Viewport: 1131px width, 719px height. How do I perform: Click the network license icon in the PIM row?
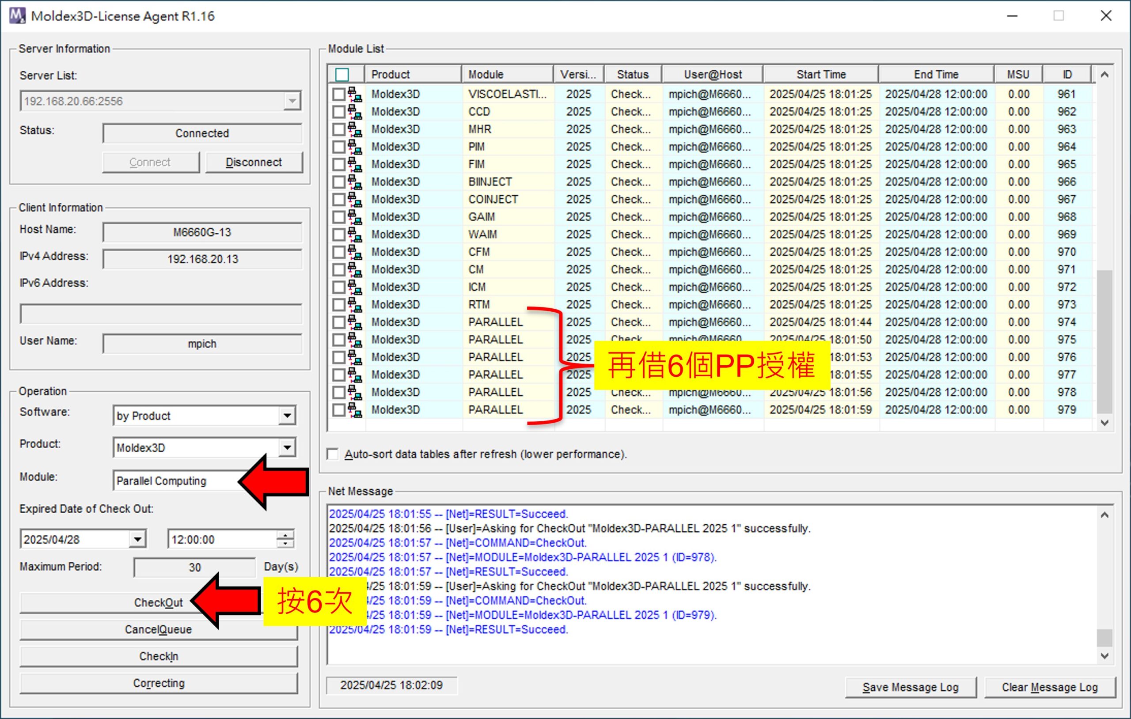pyautogui.click(x=355, y=147)
